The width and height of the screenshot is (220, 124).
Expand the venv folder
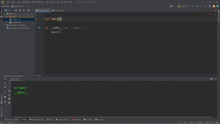click(7, 17)
